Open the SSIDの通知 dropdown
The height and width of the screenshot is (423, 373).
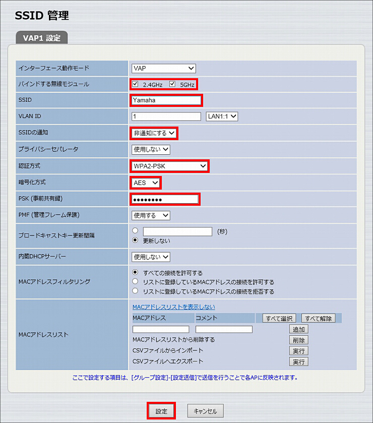[154, 133]
